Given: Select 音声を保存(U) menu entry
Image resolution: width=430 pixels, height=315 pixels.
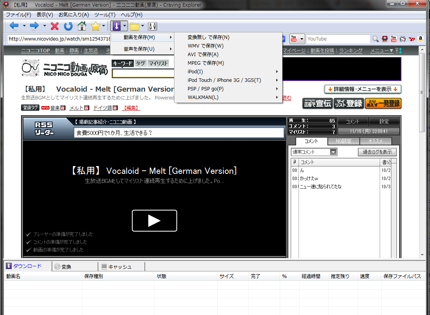Looking at the screenshot, I should (x=142, y=49).
